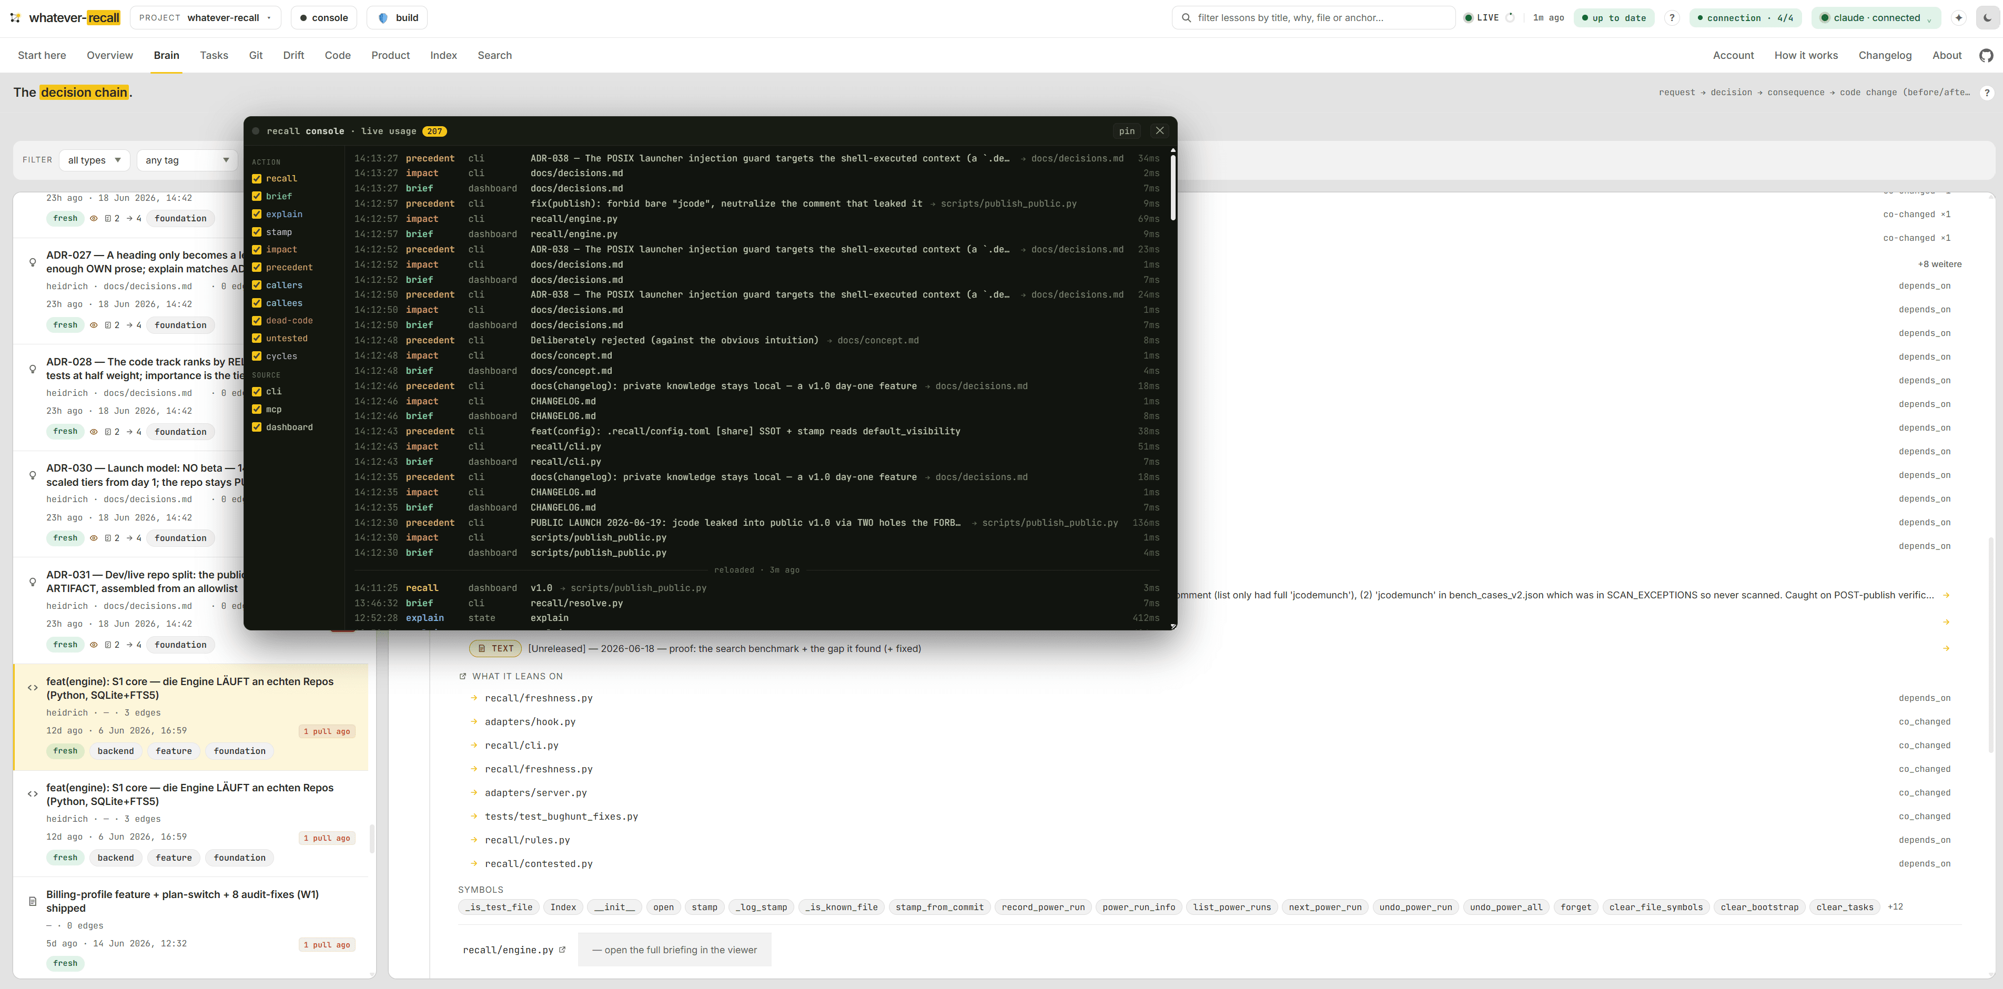Focus the filter lessons search field
2003x989 pixels.
pos(1313,18)
